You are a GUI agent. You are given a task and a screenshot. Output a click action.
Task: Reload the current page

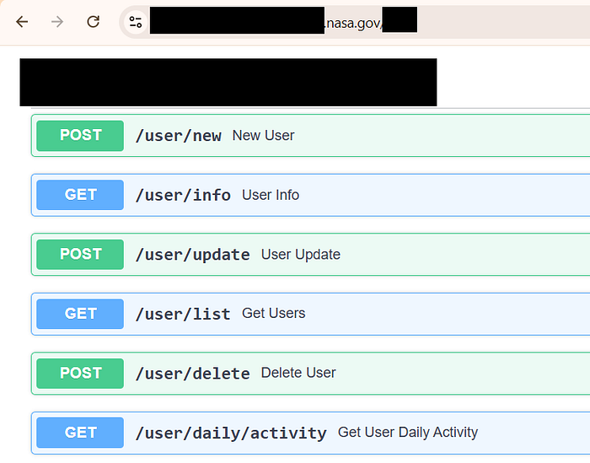93,22
